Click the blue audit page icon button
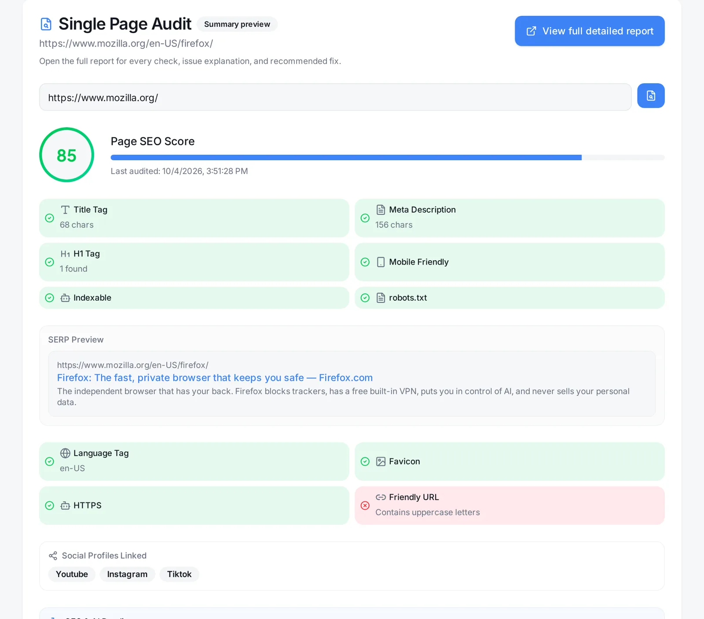Viewport: 704px width, 619px height. tap(651, 96)
